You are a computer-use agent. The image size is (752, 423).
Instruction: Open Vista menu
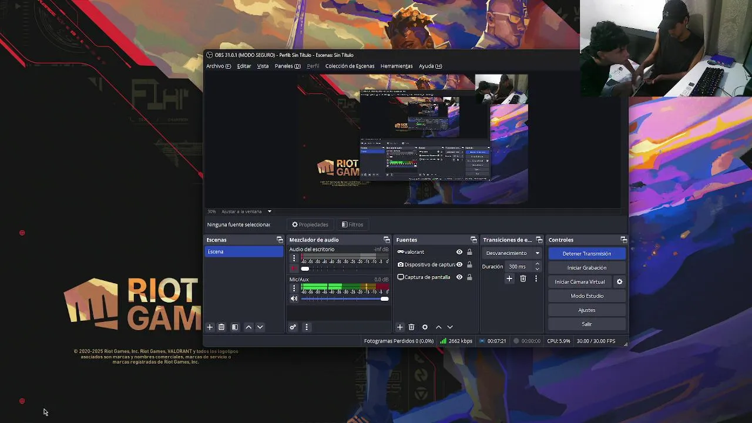coord(263,66)
